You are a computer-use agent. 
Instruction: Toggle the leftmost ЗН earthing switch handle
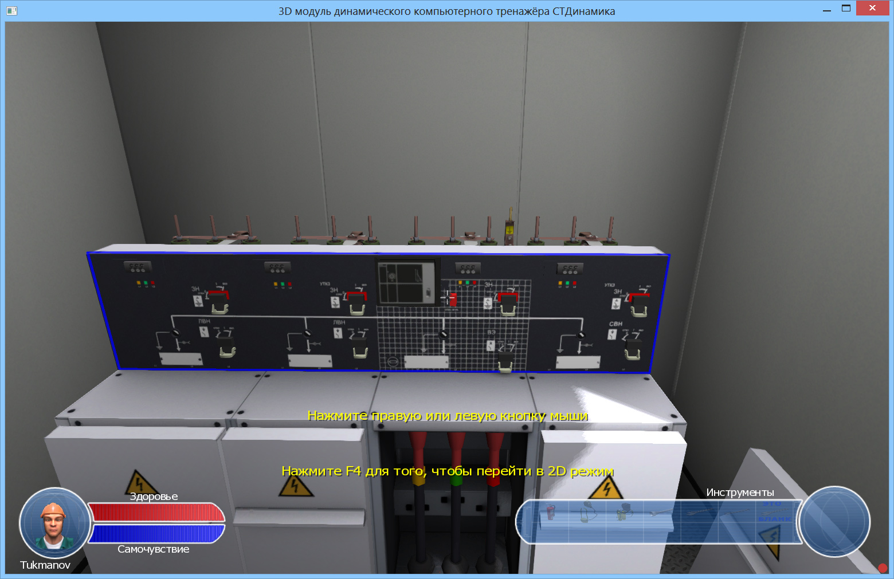tap(218, 302)
